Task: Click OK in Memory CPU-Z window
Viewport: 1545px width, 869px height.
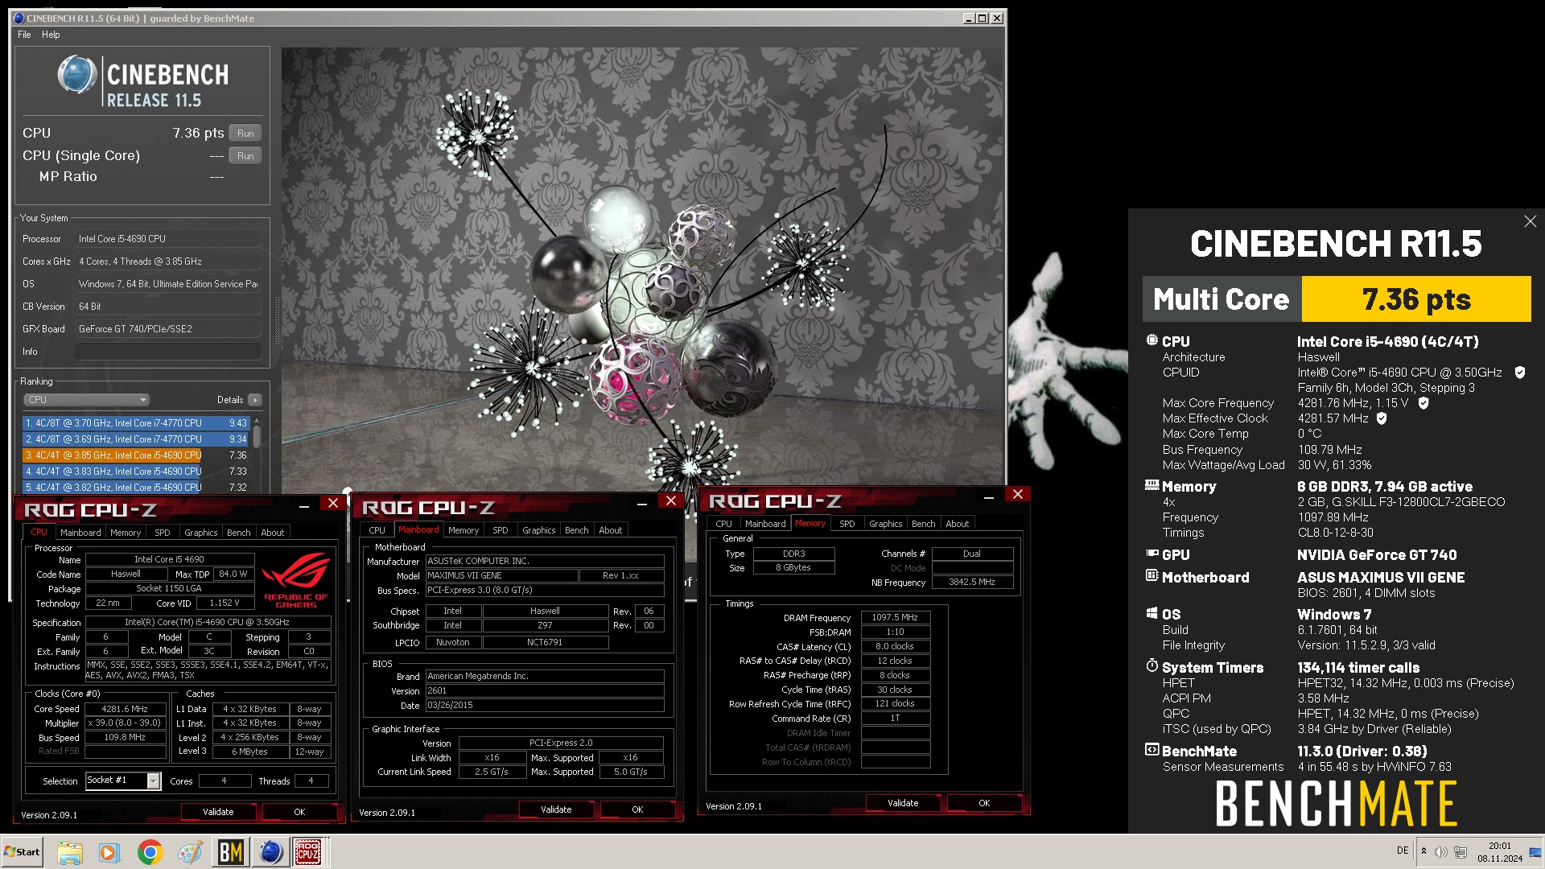Action: coord(984,803)
